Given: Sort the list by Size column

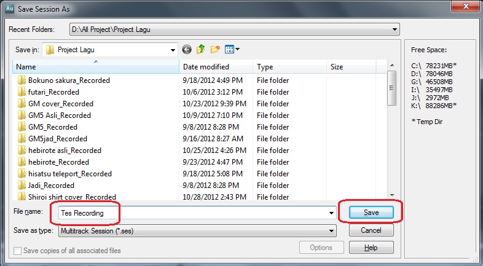Looking at the screenshot, I should (351, 67).
